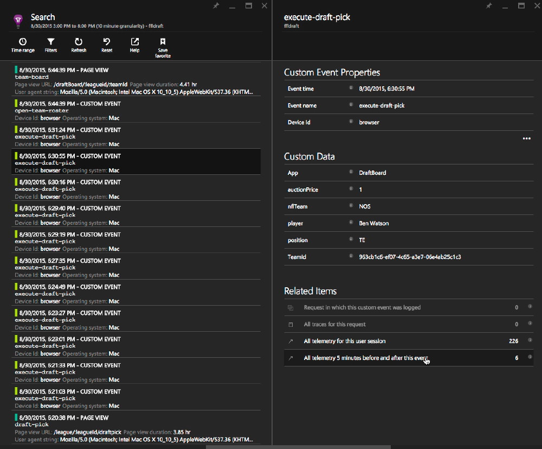Select the 6:30:16 PM execute-draft-pick event
The height and width of the screenshot is (449, 542).
click(x=136, y=189)
